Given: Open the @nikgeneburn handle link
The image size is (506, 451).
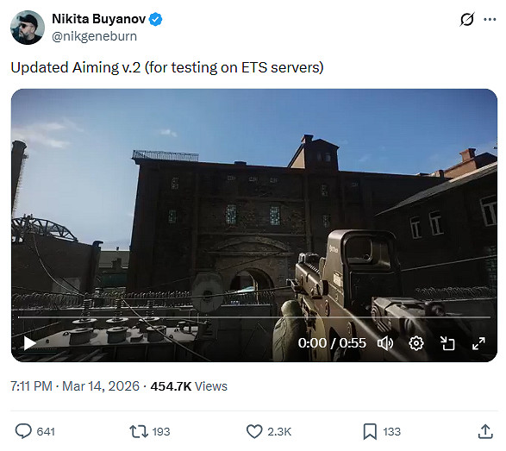Looking at the screenshot, I should click(94, 36).
